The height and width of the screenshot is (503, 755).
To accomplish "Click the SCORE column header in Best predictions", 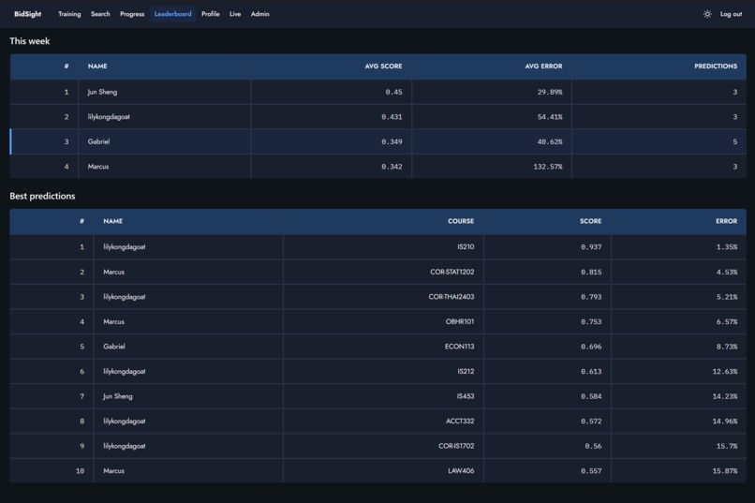I will (x=590, y=221).
